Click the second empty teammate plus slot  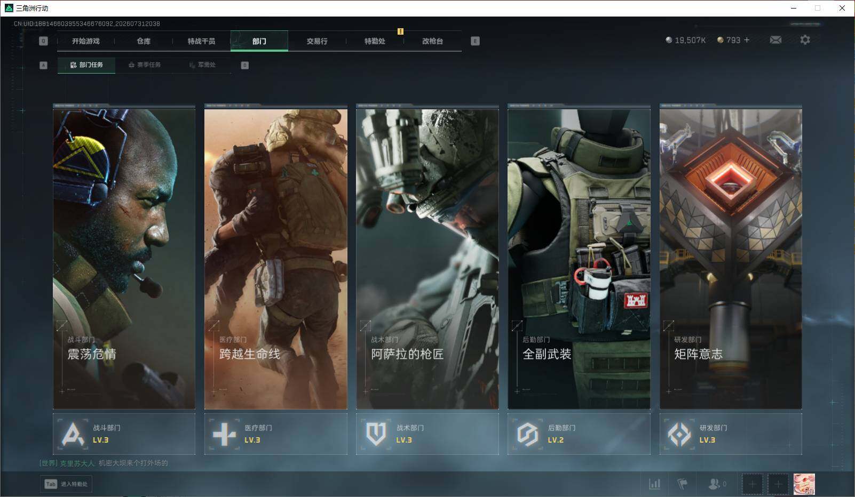(778, 484)
